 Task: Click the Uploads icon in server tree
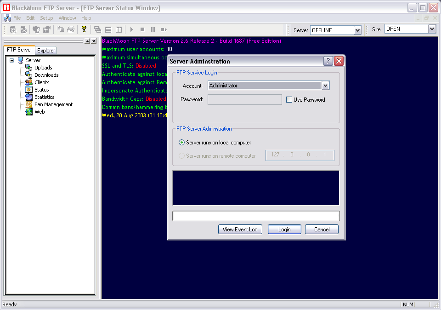click(29, 68)
